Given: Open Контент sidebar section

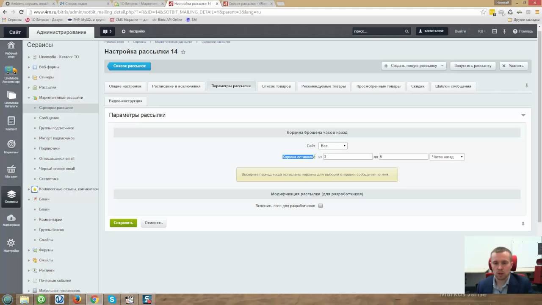Looking at the screenshot, I should [x=11, y=124].
